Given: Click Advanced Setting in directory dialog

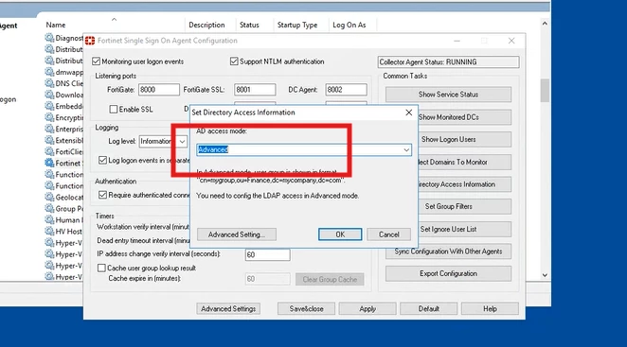Looking at the screenshot, I should (x=237, y=234).
